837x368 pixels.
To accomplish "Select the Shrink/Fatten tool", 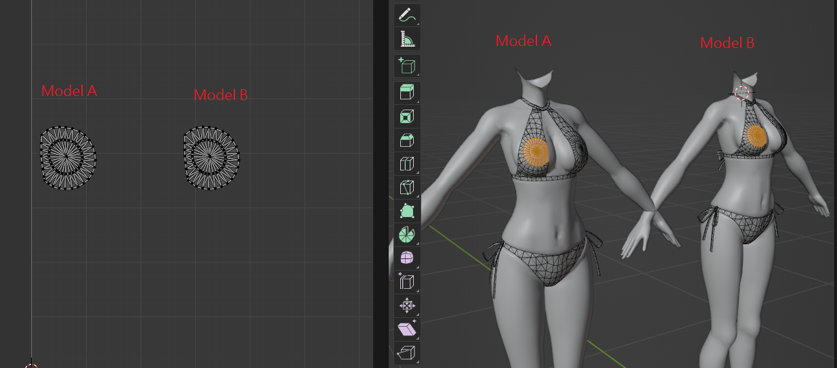I will [407, 306].
